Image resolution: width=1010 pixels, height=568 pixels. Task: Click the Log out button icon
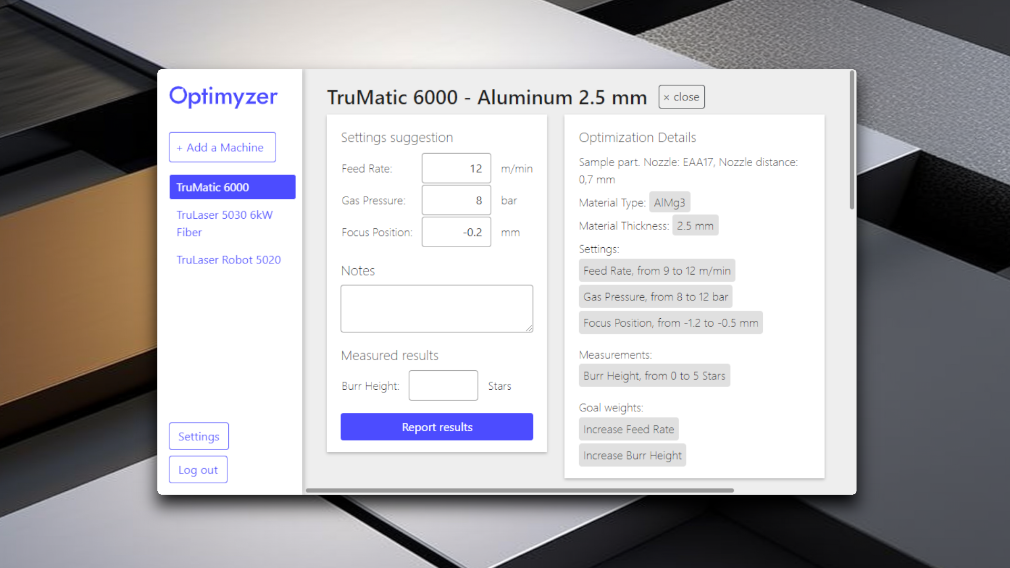[198, 470]
